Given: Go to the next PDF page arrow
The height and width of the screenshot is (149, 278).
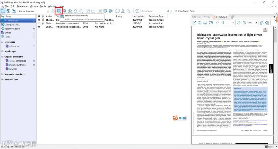Looking at the screenshot, I should [223, 23].
